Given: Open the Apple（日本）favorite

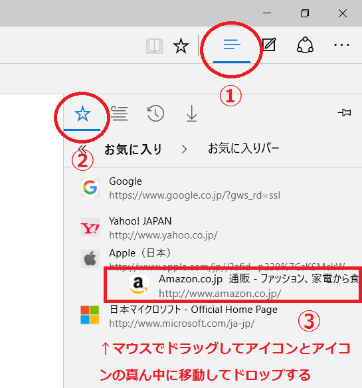Looking at the screenshot, I should [213, 257].
